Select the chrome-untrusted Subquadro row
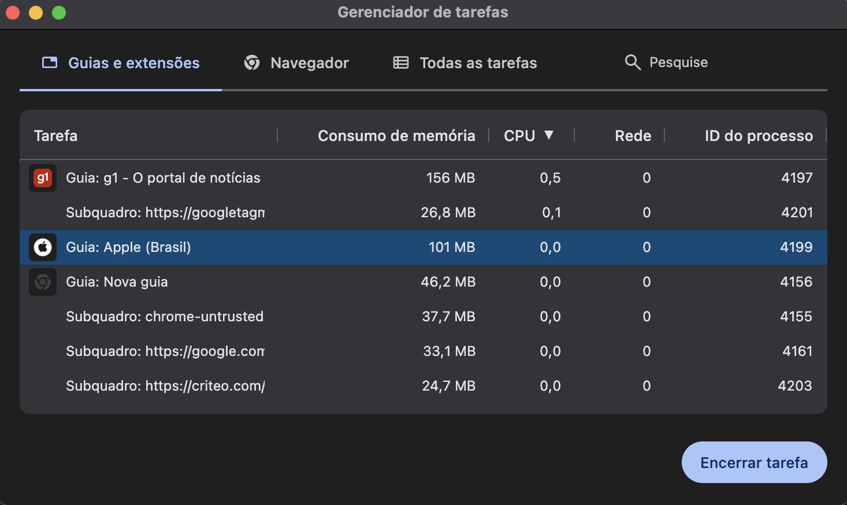The height and width of the screenshot is (505, 847). point(165,317)
